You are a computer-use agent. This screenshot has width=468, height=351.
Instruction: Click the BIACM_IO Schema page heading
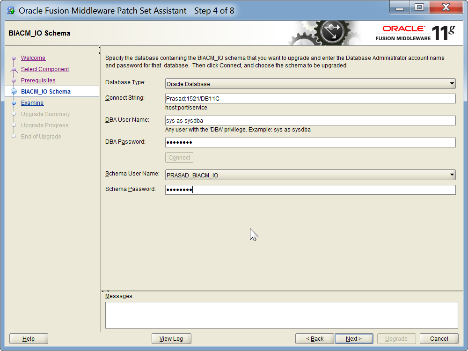(x=39, y=33)
